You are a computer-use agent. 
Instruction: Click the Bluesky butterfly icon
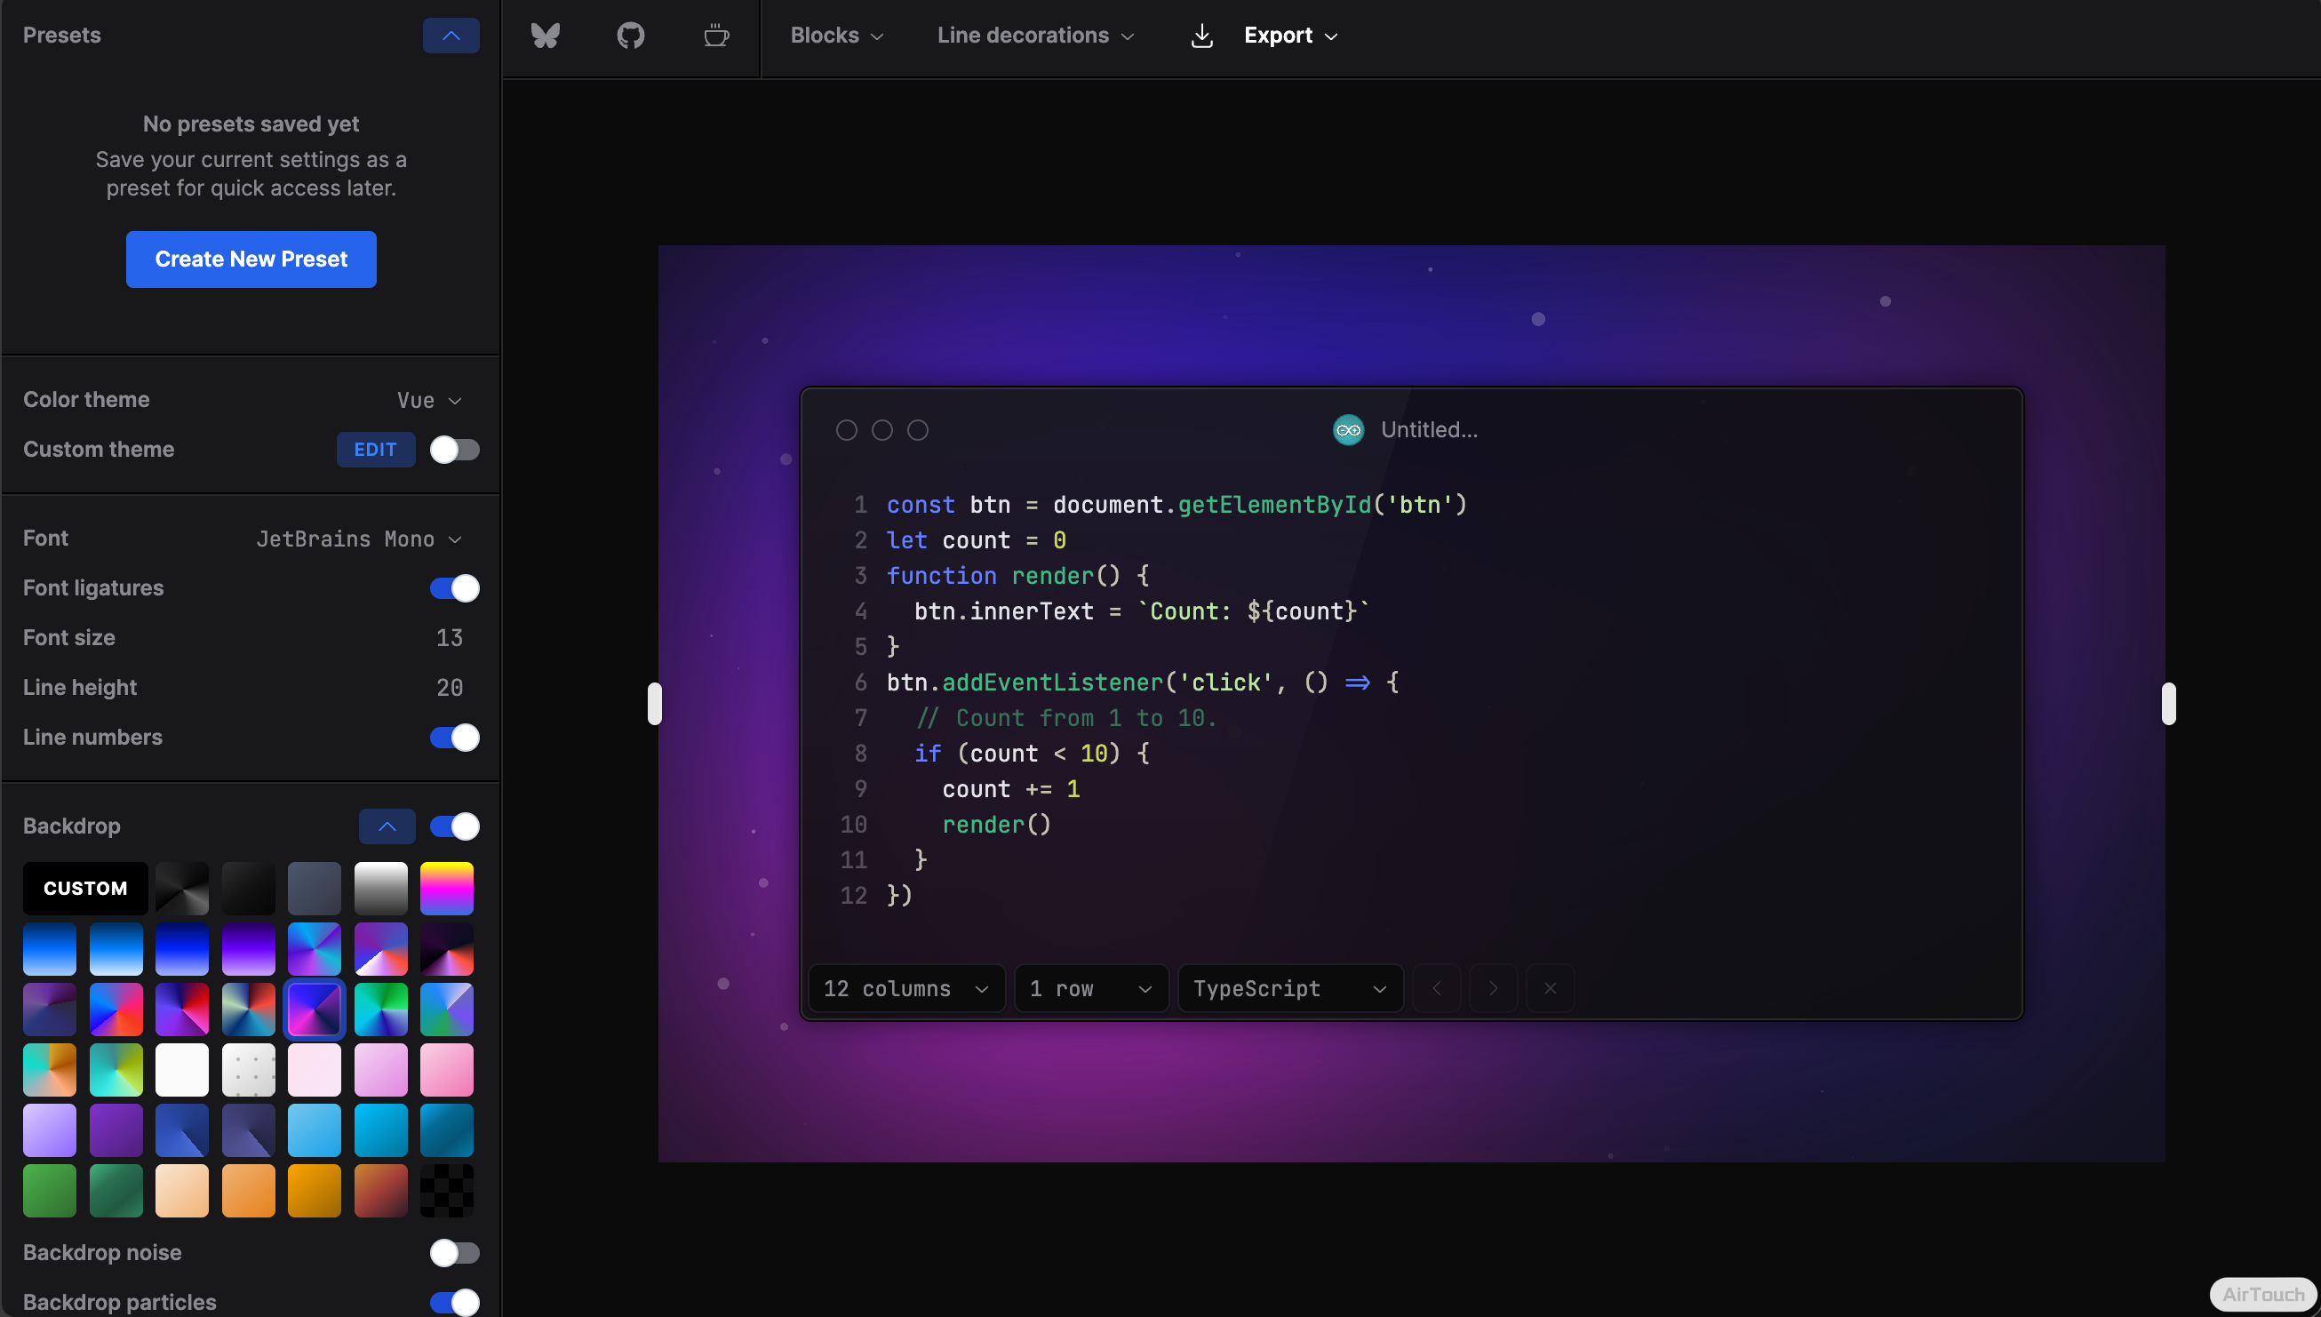pyautogui.click(x=546, y=36)
